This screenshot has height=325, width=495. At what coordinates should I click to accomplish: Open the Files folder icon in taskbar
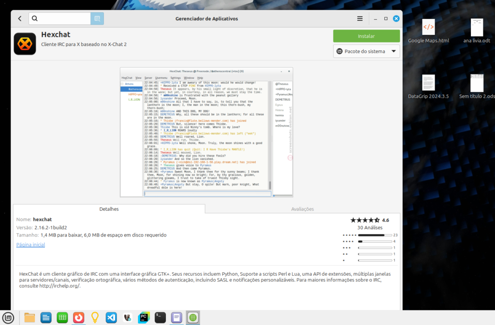click(29, 318)
